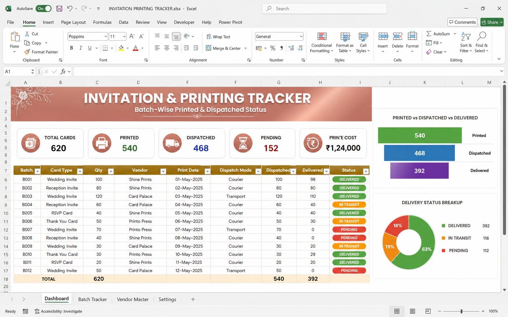Open Conditional Formatting
Viewport: 508px width, 317px height.
point(321,43)
